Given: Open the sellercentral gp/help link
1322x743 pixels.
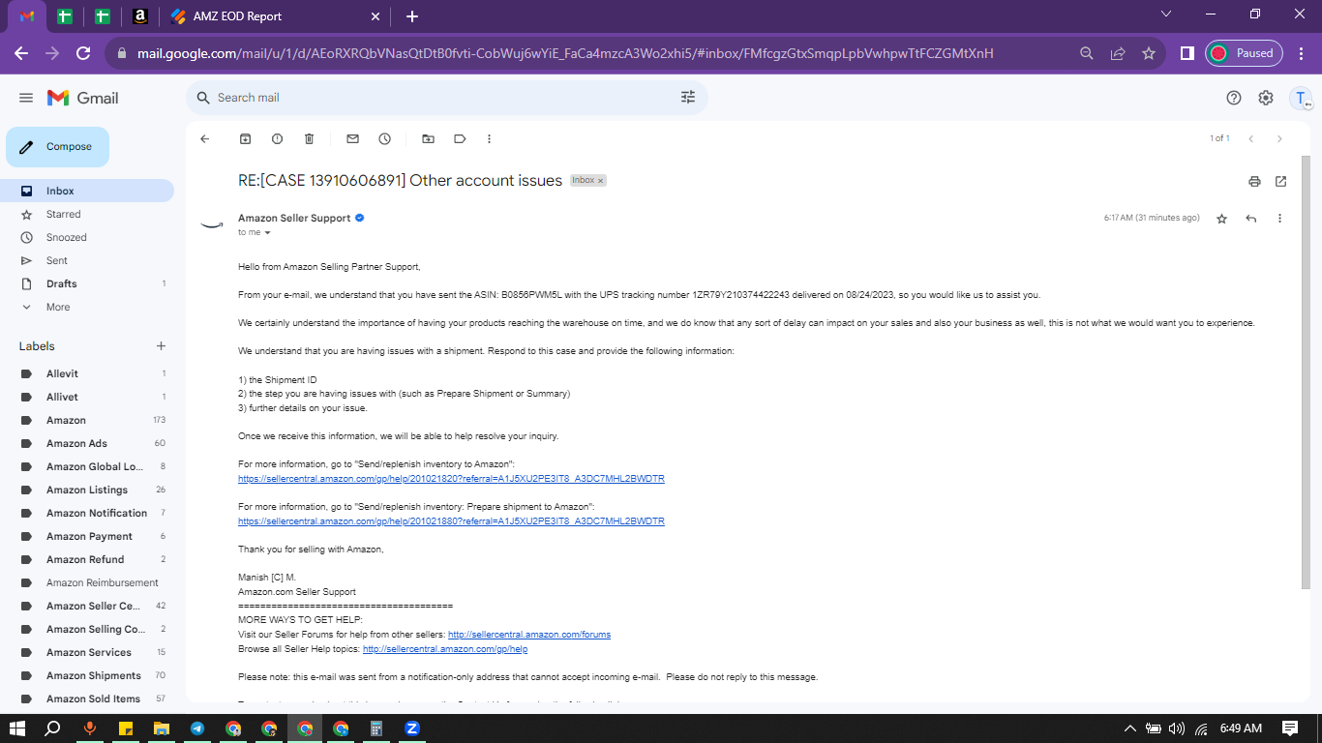Looking at the screenshot, I should tap(445, 649).
